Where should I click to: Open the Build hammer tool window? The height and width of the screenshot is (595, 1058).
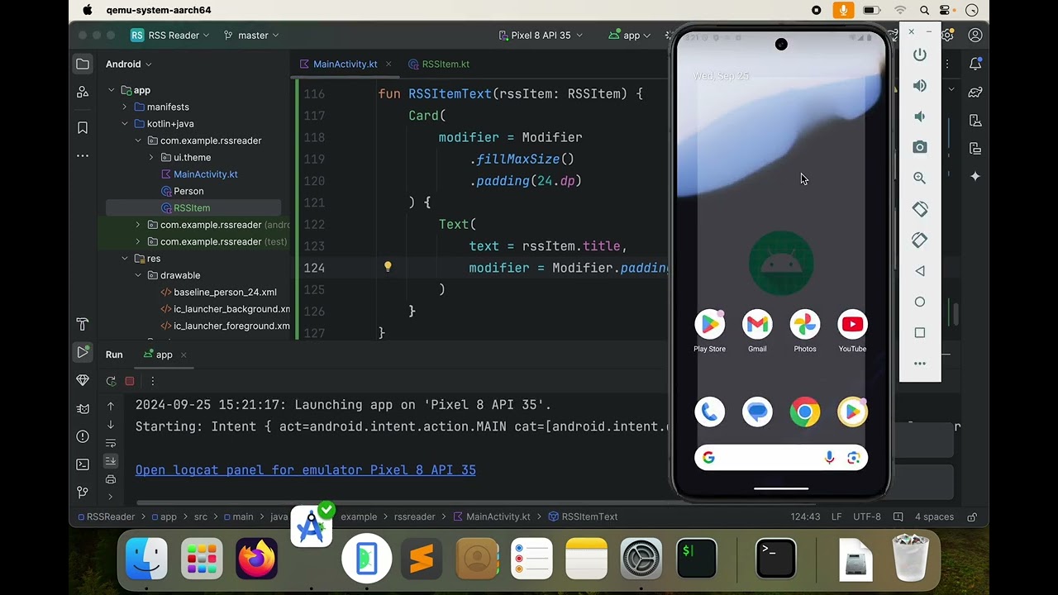click(83, 324)
